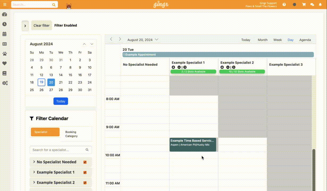Click right-arrow icon under Example Specialist 1
Screen dimensions: 327x191
point(185,67)
